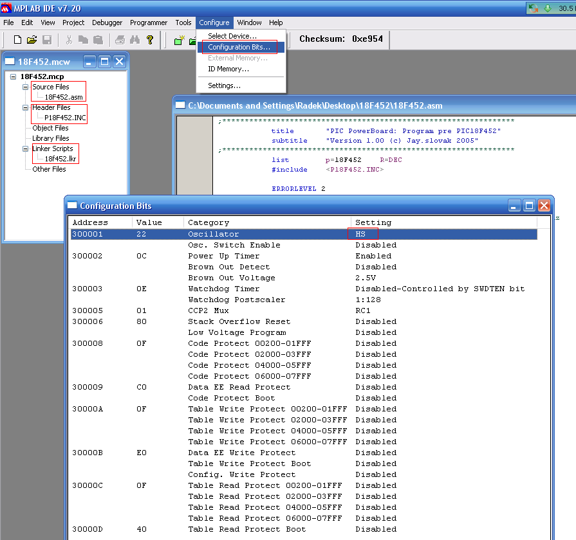The width and height of the screenshot is (576, 540).
Task: Choose ID Memory... from Configure menu
Action: point(241,69)
